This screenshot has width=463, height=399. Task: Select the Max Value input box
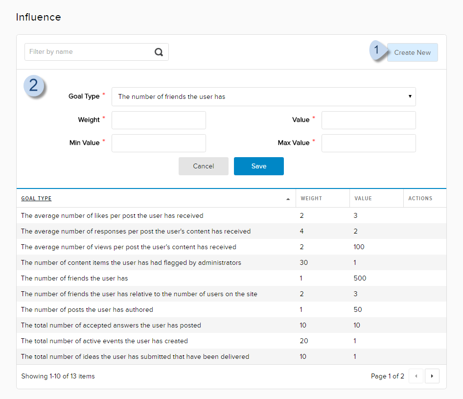click(368, 143)
